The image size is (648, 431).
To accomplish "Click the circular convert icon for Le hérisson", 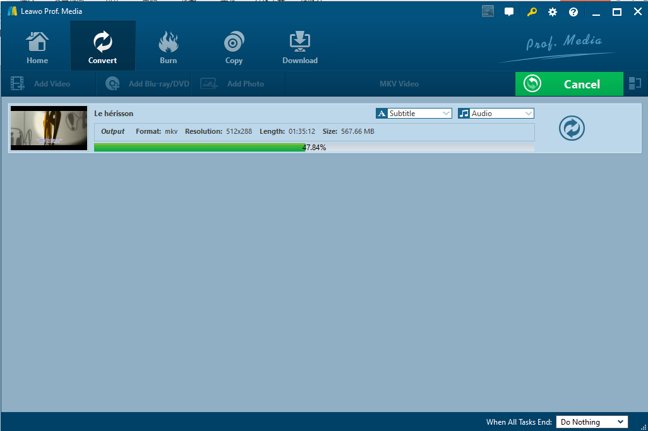I will [x=572, y=128].
